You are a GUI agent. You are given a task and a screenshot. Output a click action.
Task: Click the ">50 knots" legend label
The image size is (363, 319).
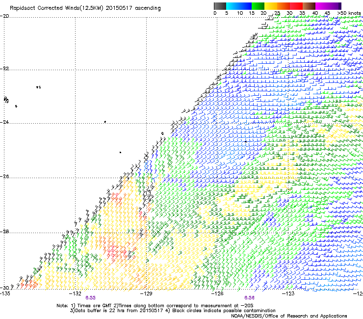(349, 13)
